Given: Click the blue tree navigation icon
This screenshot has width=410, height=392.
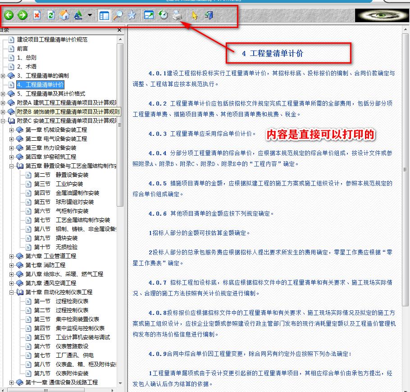Looking at the screenshot, I should pos(78,15).
